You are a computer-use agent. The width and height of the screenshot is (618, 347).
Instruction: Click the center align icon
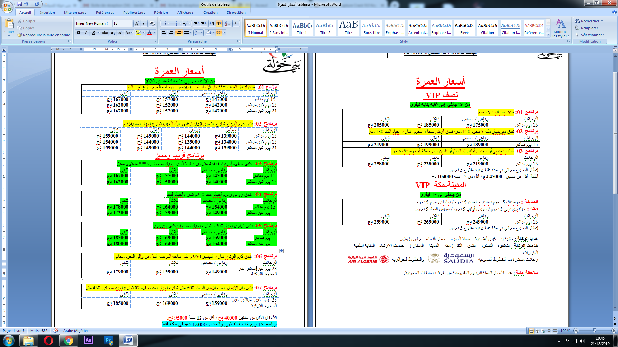click(171, 33)
